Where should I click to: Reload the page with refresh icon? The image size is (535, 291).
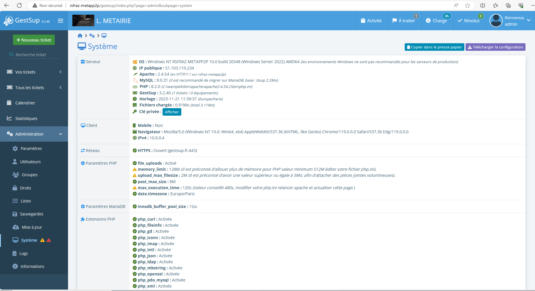point(19,5)
